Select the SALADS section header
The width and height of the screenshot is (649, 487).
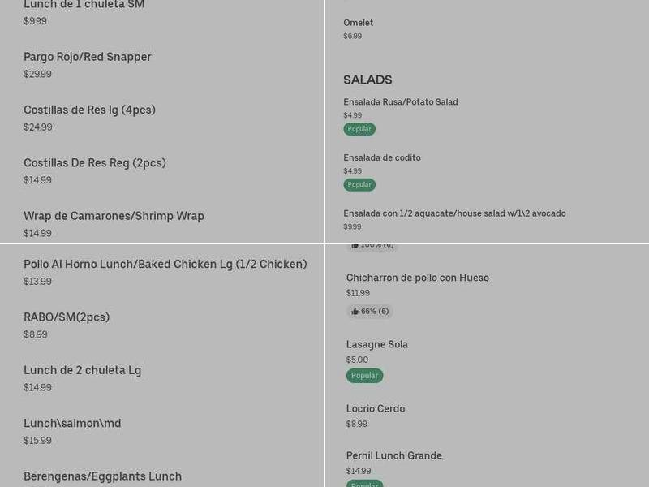click(x=367, y=80)
